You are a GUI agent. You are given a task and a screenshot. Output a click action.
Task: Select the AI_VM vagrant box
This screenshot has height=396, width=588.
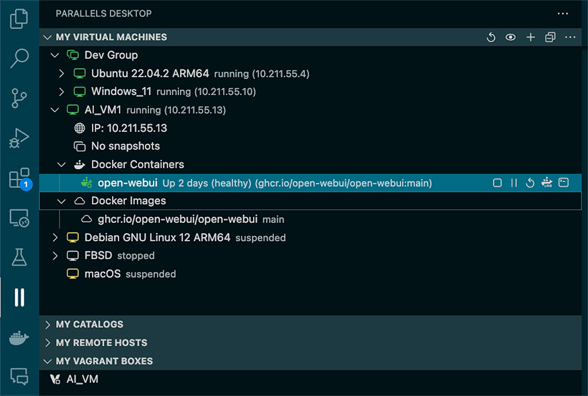pyautogui.click(x=310, y=379)
